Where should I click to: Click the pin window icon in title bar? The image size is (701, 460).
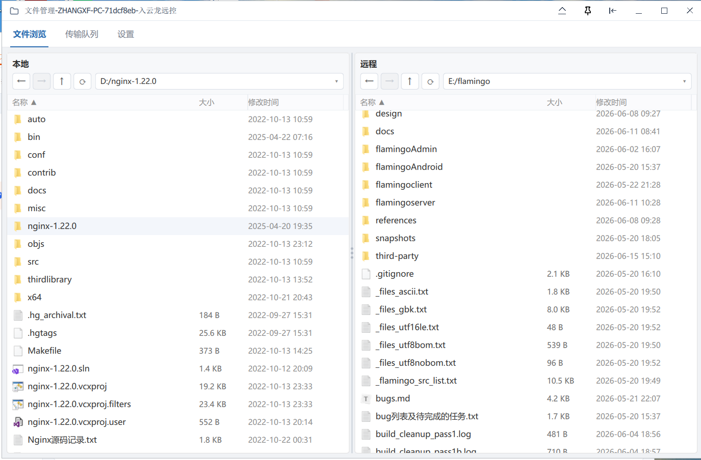pos(587,11)
